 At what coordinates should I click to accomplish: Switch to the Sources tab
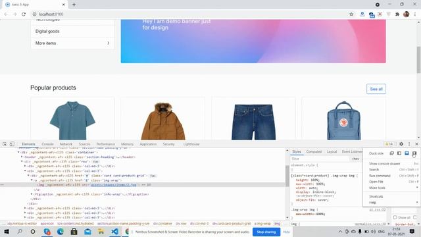pos(84,144)
